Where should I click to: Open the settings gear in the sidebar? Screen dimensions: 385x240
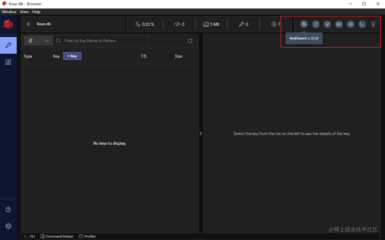point(9,226)
